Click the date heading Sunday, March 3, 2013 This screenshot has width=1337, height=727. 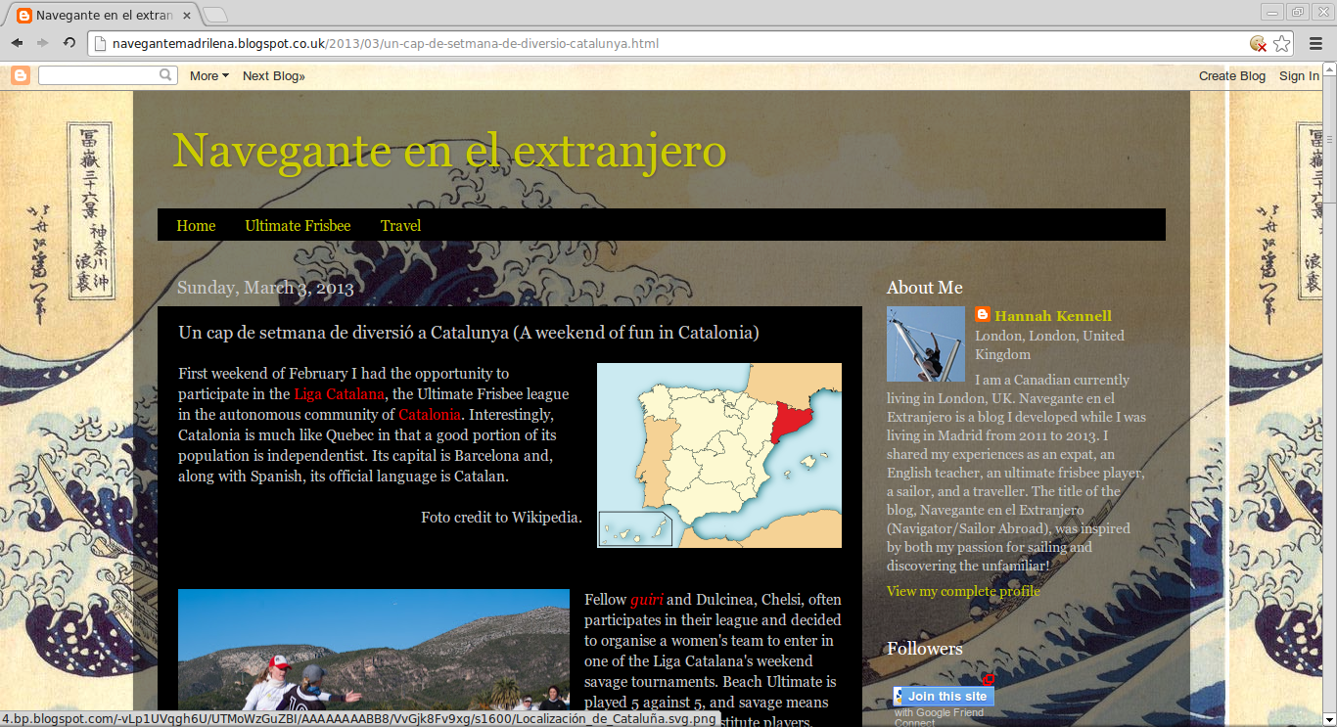(265, 288)
